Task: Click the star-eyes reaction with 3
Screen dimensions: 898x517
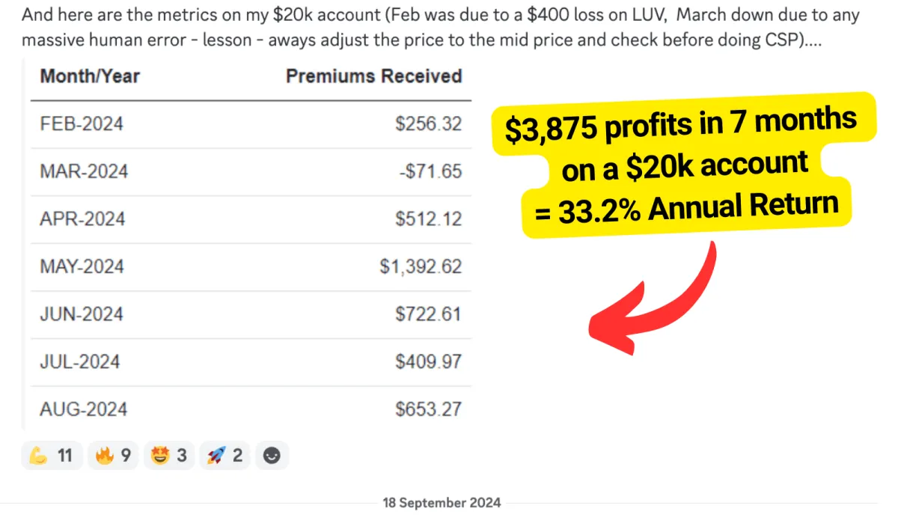Action: (168, 455)
